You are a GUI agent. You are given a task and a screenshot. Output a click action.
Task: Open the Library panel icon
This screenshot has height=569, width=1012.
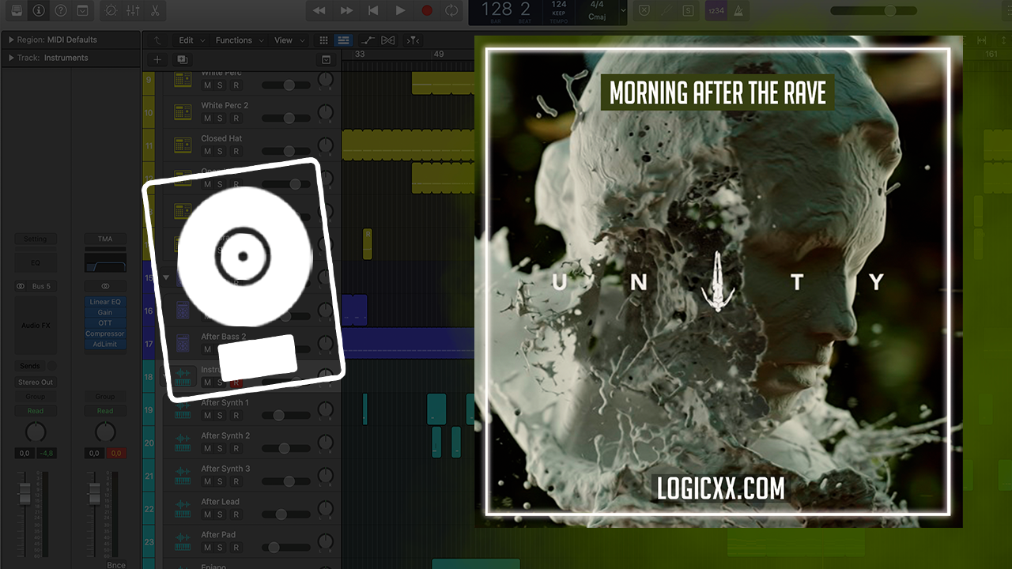[17, 11]
